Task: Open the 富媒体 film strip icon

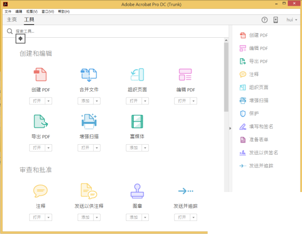Action: 137,121
